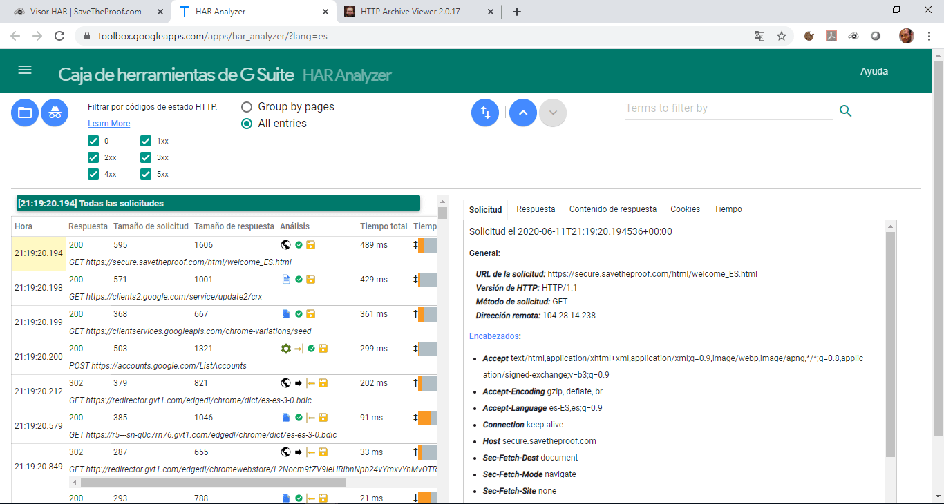This screenshot has height=504, width=944.
Task: Click timing bar of ListAccounts row
Action: [427, 348]
